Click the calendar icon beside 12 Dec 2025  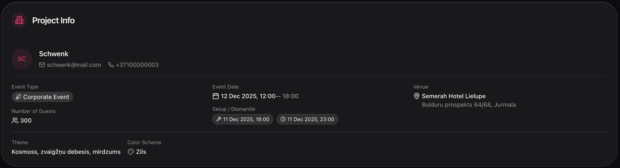[216, 96]
